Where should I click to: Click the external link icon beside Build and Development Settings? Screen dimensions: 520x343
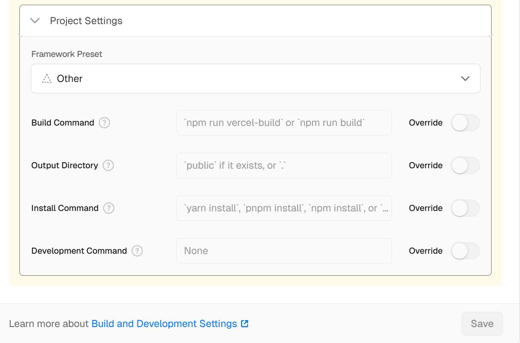tap(244, 324)
